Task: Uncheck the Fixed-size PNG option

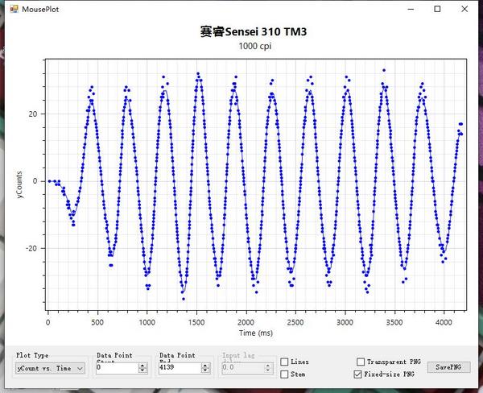Action: pyautogui.click(x=357, y=374)
